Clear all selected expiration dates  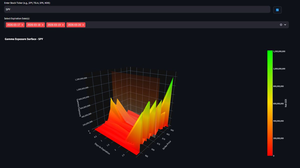pyautogui.click(x=281, y=25)
